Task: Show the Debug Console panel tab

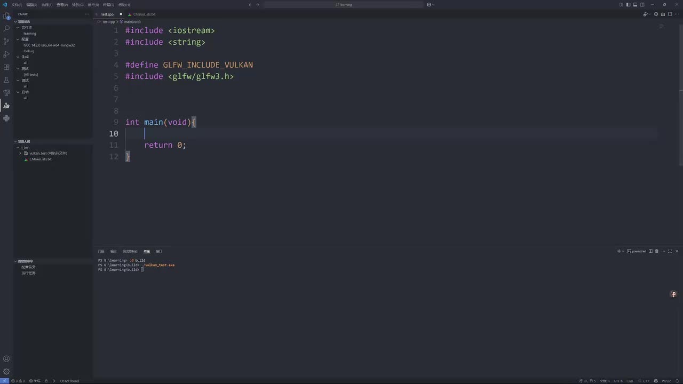Action: tap(130, 251)
